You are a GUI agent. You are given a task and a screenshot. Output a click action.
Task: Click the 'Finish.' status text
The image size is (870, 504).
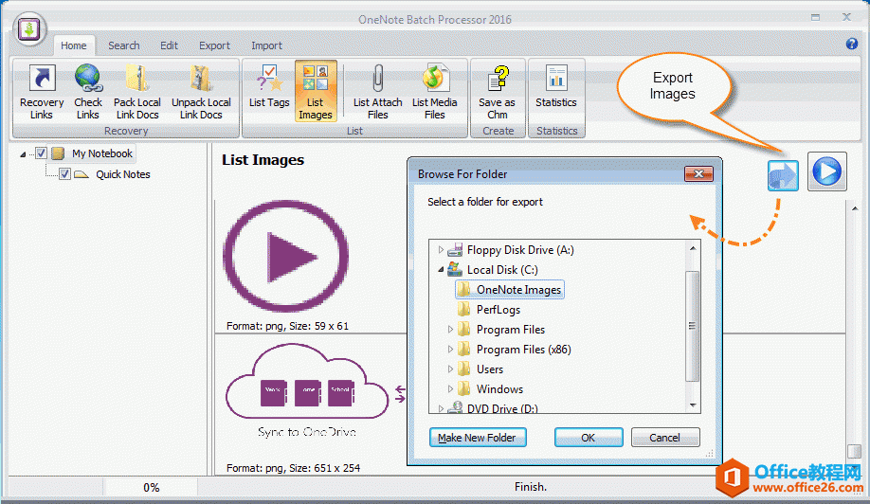click(x=531, y=487)
